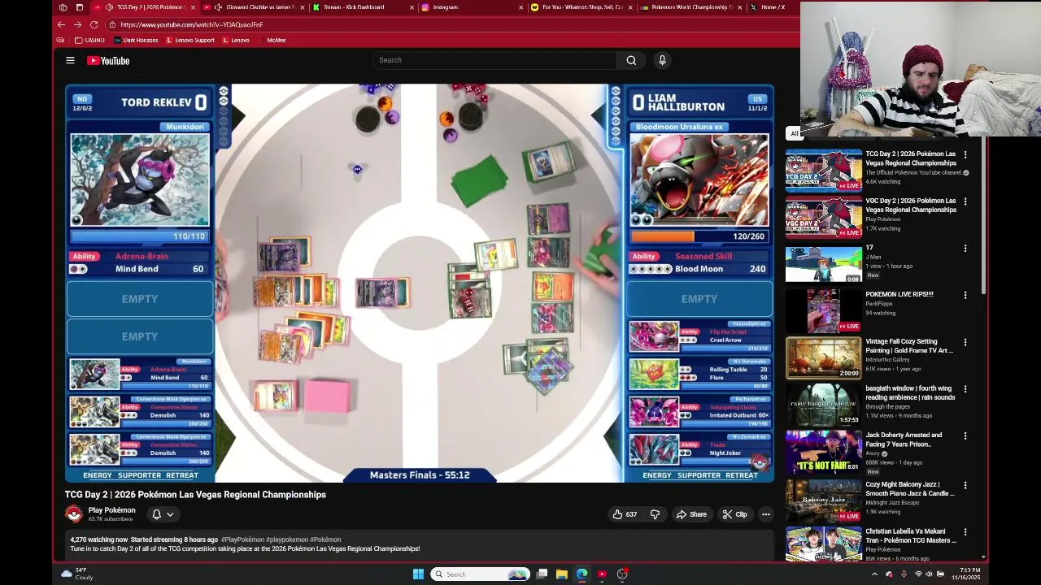Activate voice search microphone icon
Image resolution: width=1041 pixels, height=585 pixels.
(662, 60)
